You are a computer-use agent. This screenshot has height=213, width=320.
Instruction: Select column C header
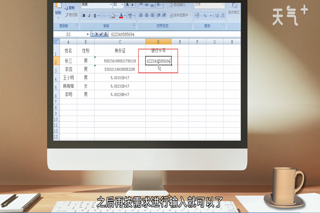[x=120, y=42]
